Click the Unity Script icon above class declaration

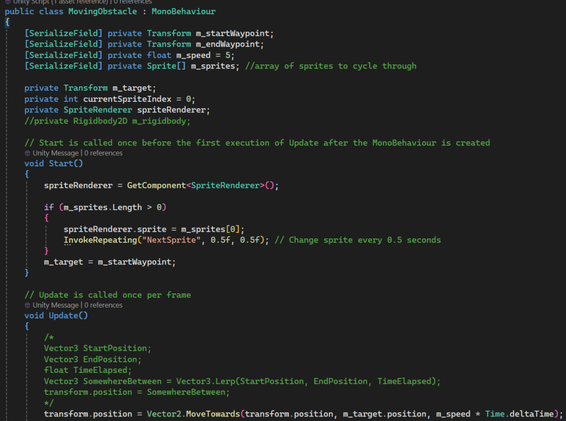point(8,2)
